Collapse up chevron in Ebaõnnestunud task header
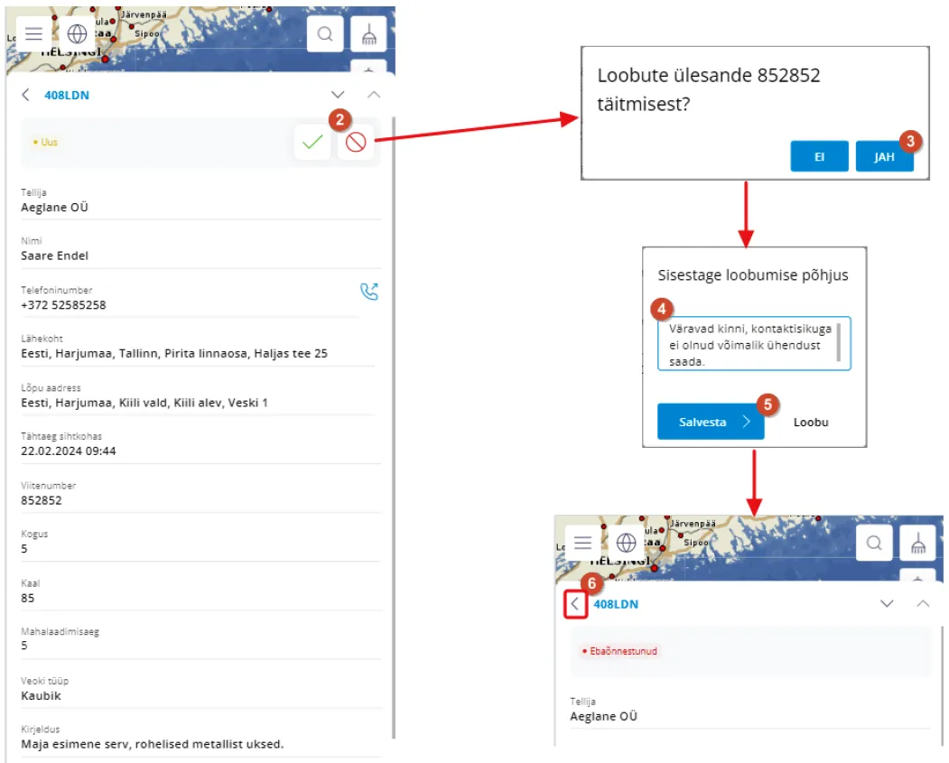Image resolution: width=949 pixels, height=763 pixels. click(923, 604)
